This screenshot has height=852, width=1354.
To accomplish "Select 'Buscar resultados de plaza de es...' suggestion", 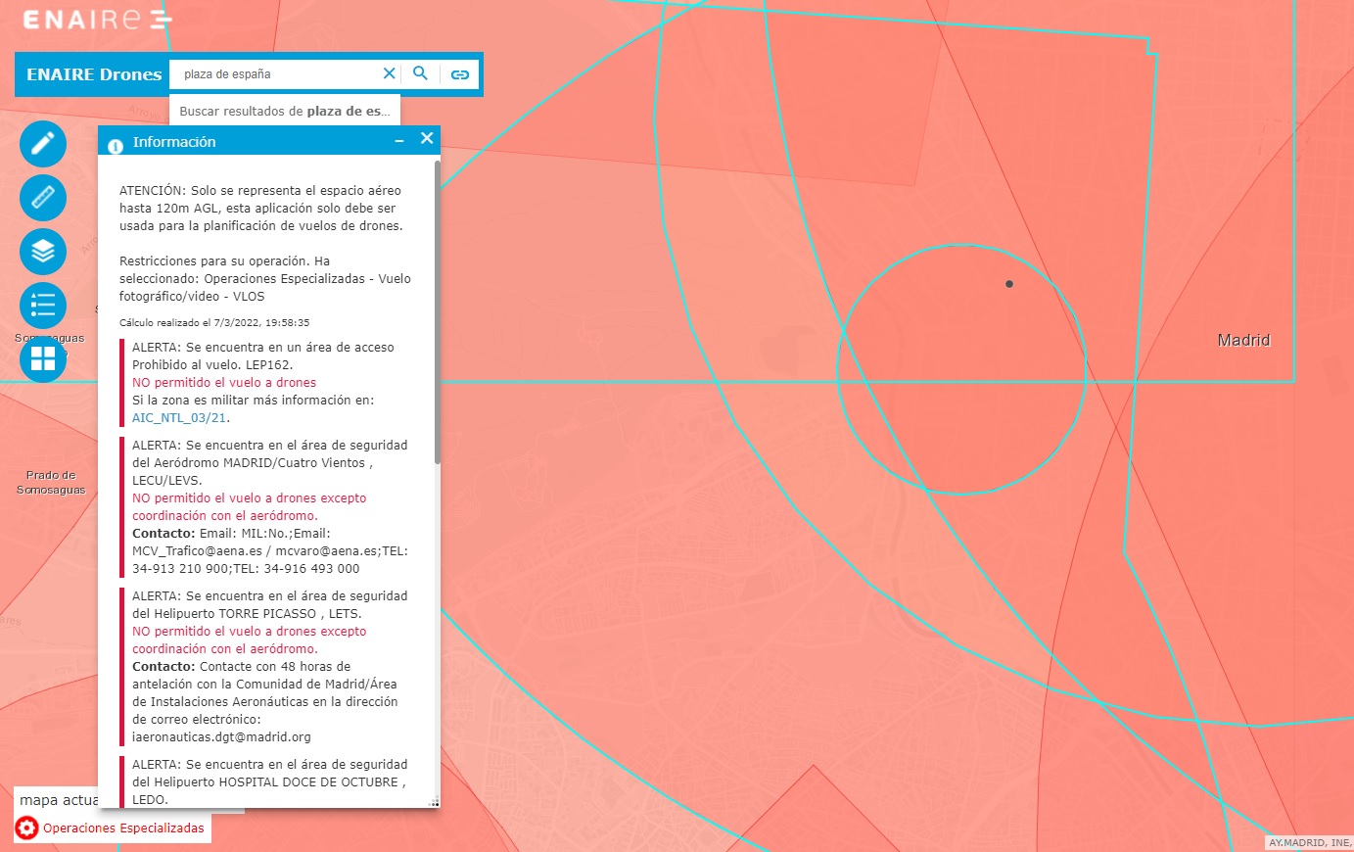I will 285,112.
